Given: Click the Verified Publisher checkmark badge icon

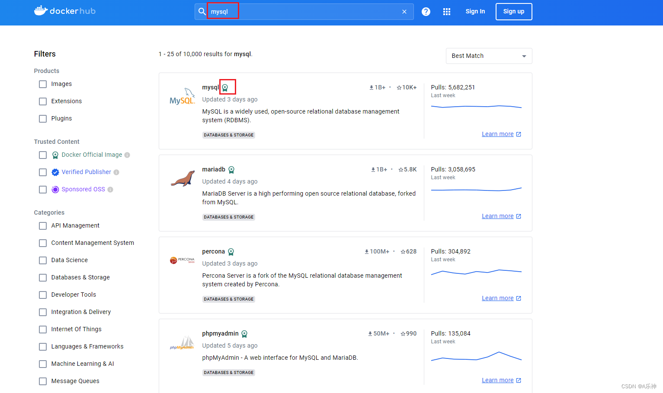Looking at the screenshot, I should coord(55,172).
